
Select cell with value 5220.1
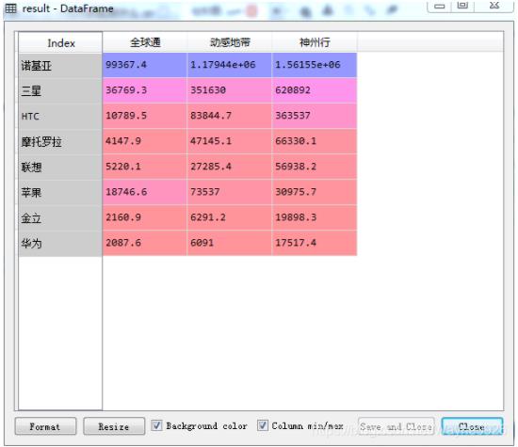tap(145, 167)
